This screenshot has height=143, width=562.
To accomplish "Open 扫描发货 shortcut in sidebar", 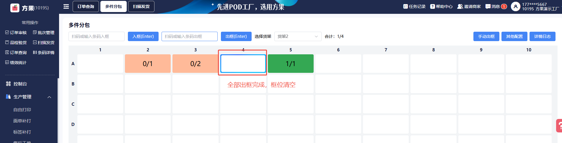I will point(44,43).
